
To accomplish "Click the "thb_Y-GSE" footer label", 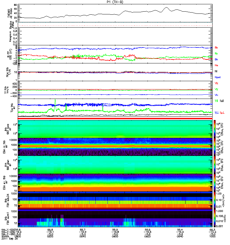I will click(8, 232).
